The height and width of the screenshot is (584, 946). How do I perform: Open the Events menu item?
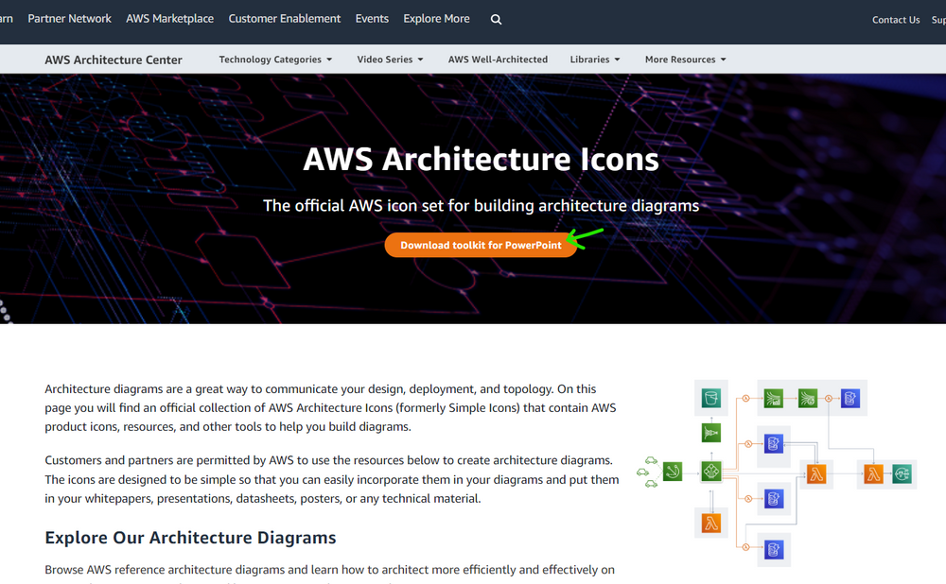(372, 18)
